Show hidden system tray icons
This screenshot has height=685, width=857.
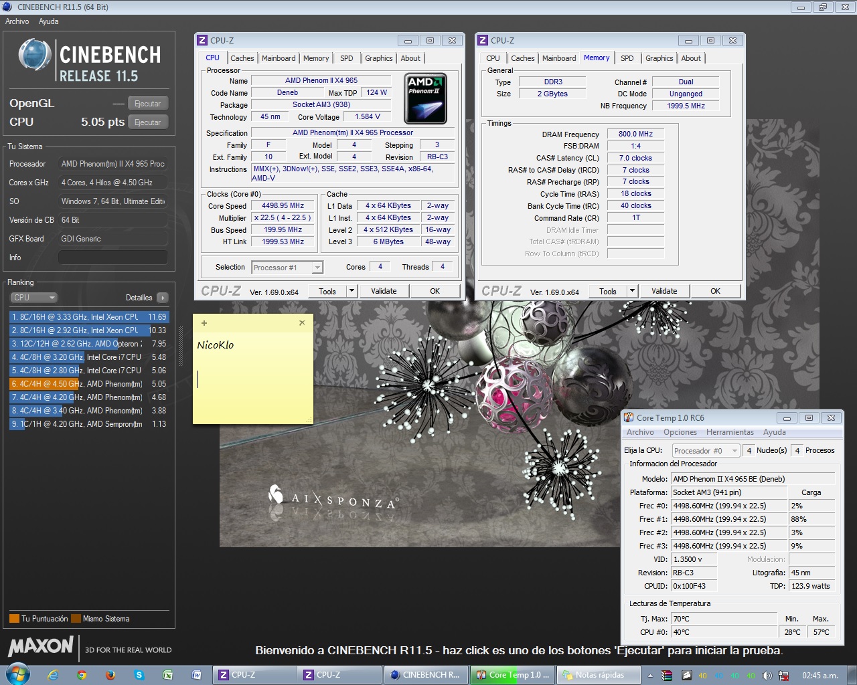(650, 676)
